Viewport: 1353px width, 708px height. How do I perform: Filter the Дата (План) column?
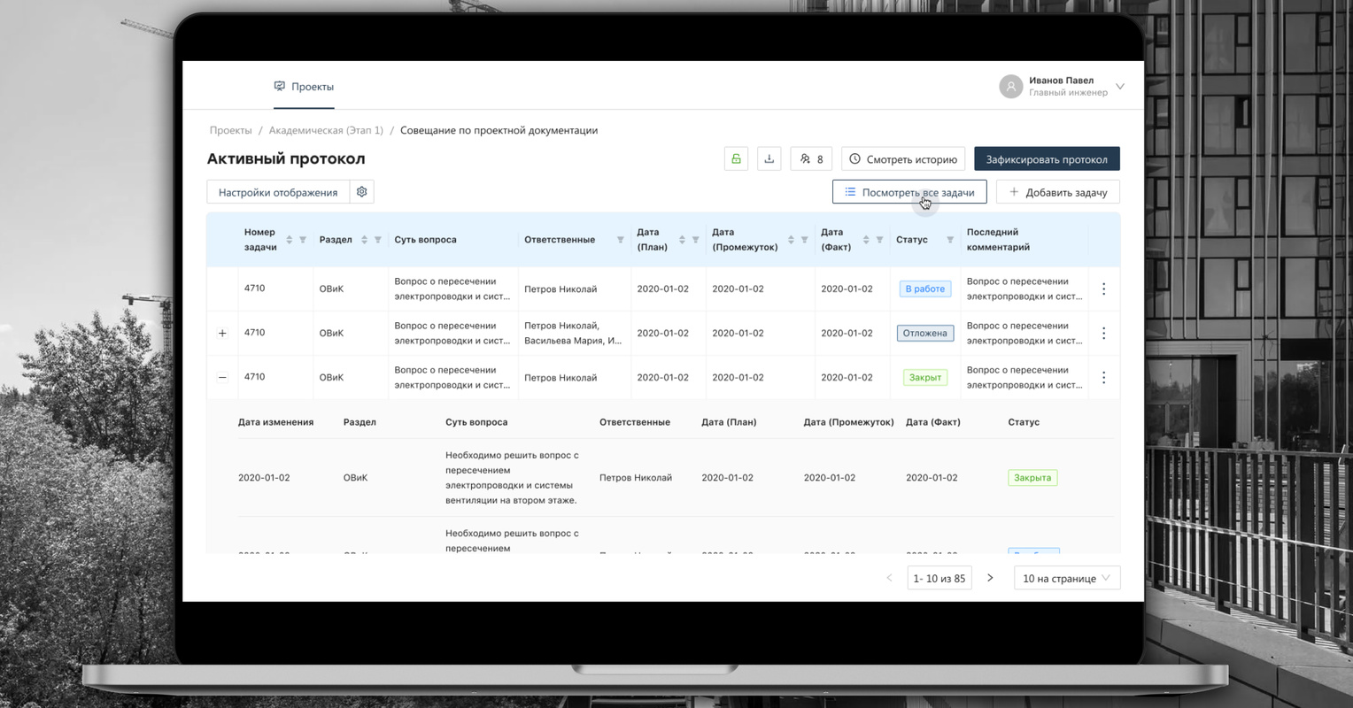point(695,240)
